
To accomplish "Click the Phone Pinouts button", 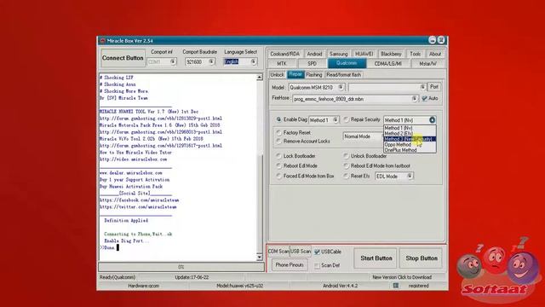I will (290, 265).
